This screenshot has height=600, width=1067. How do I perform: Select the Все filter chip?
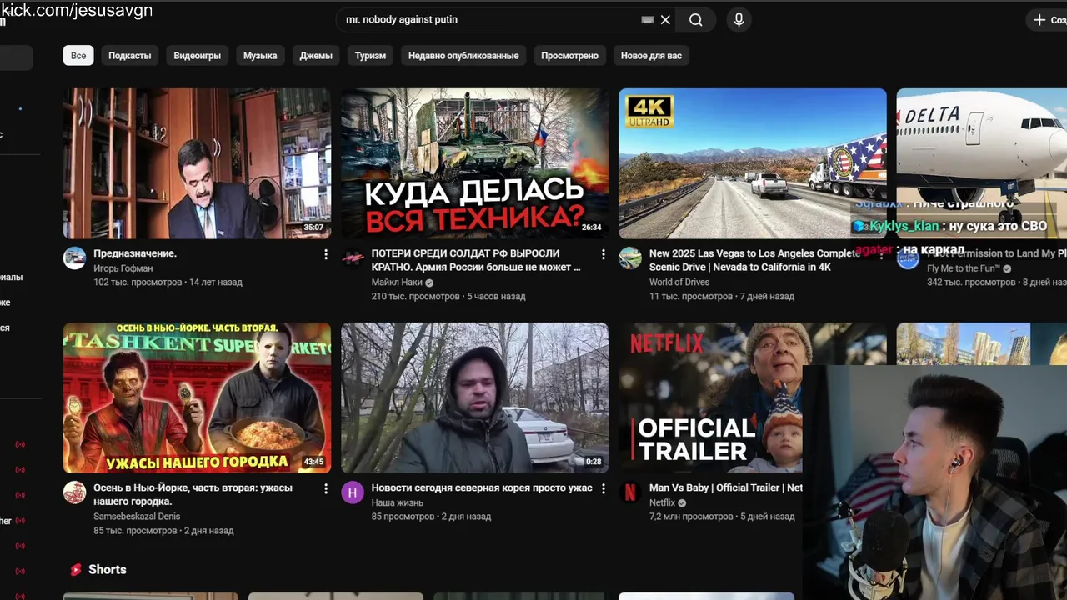(x=78, y=56)
